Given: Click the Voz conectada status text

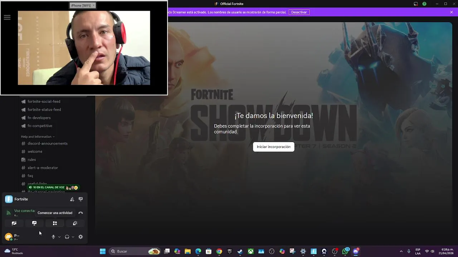Looking at the screenshot, I should [x=24, y=211].
